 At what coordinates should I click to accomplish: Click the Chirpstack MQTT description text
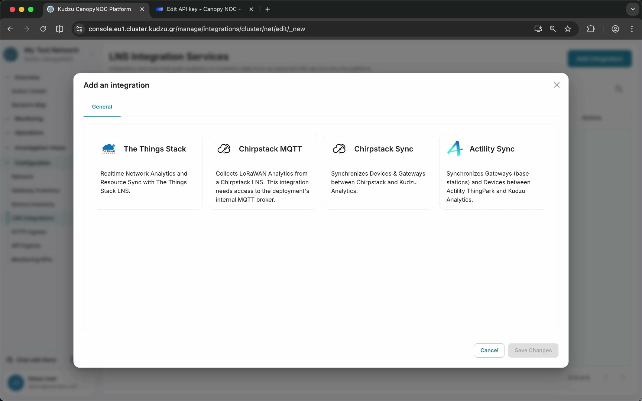(262, 186)
